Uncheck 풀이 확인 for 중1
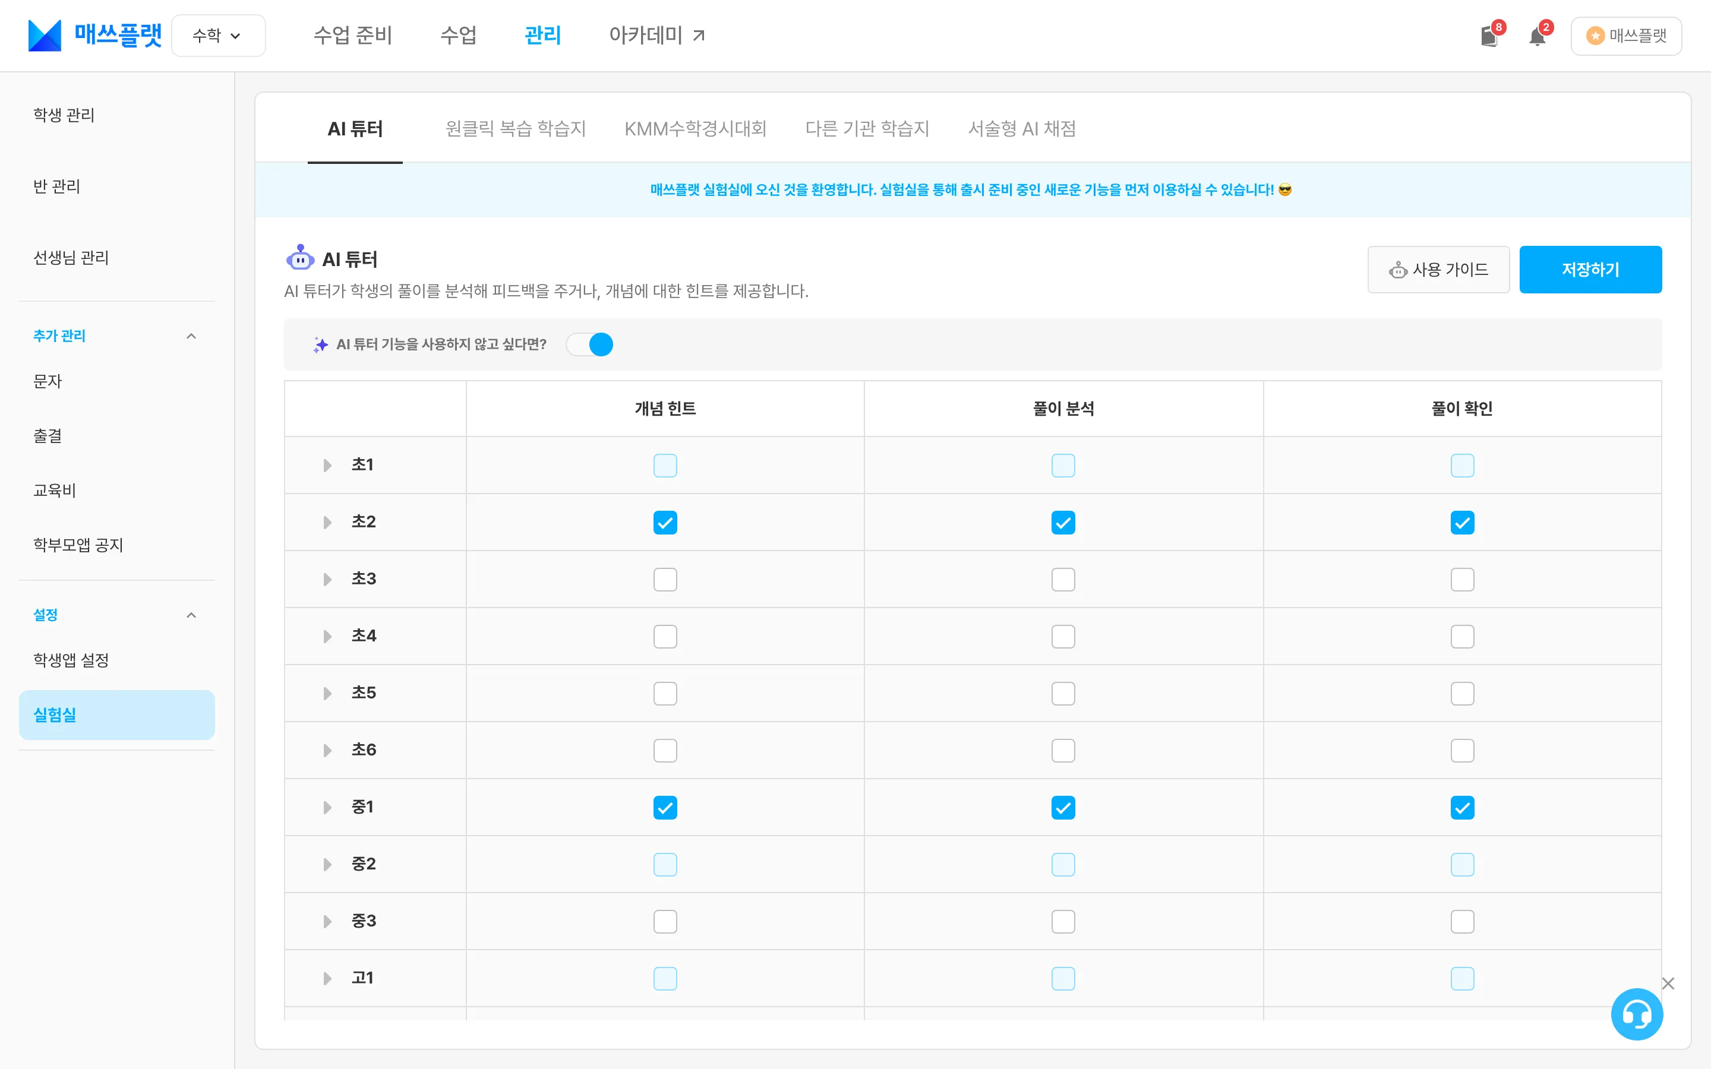The height and width of the screenshot is (1069, 1711). [1462, 808]
